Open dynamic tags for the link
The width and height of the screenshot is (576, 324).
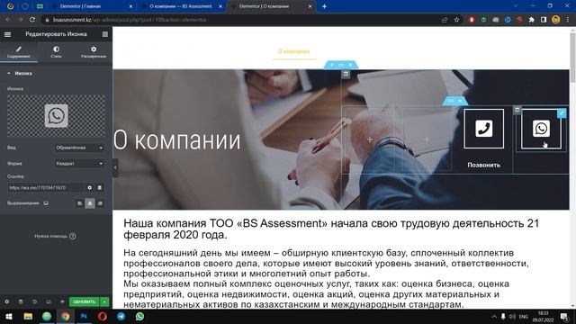[100, 188]
